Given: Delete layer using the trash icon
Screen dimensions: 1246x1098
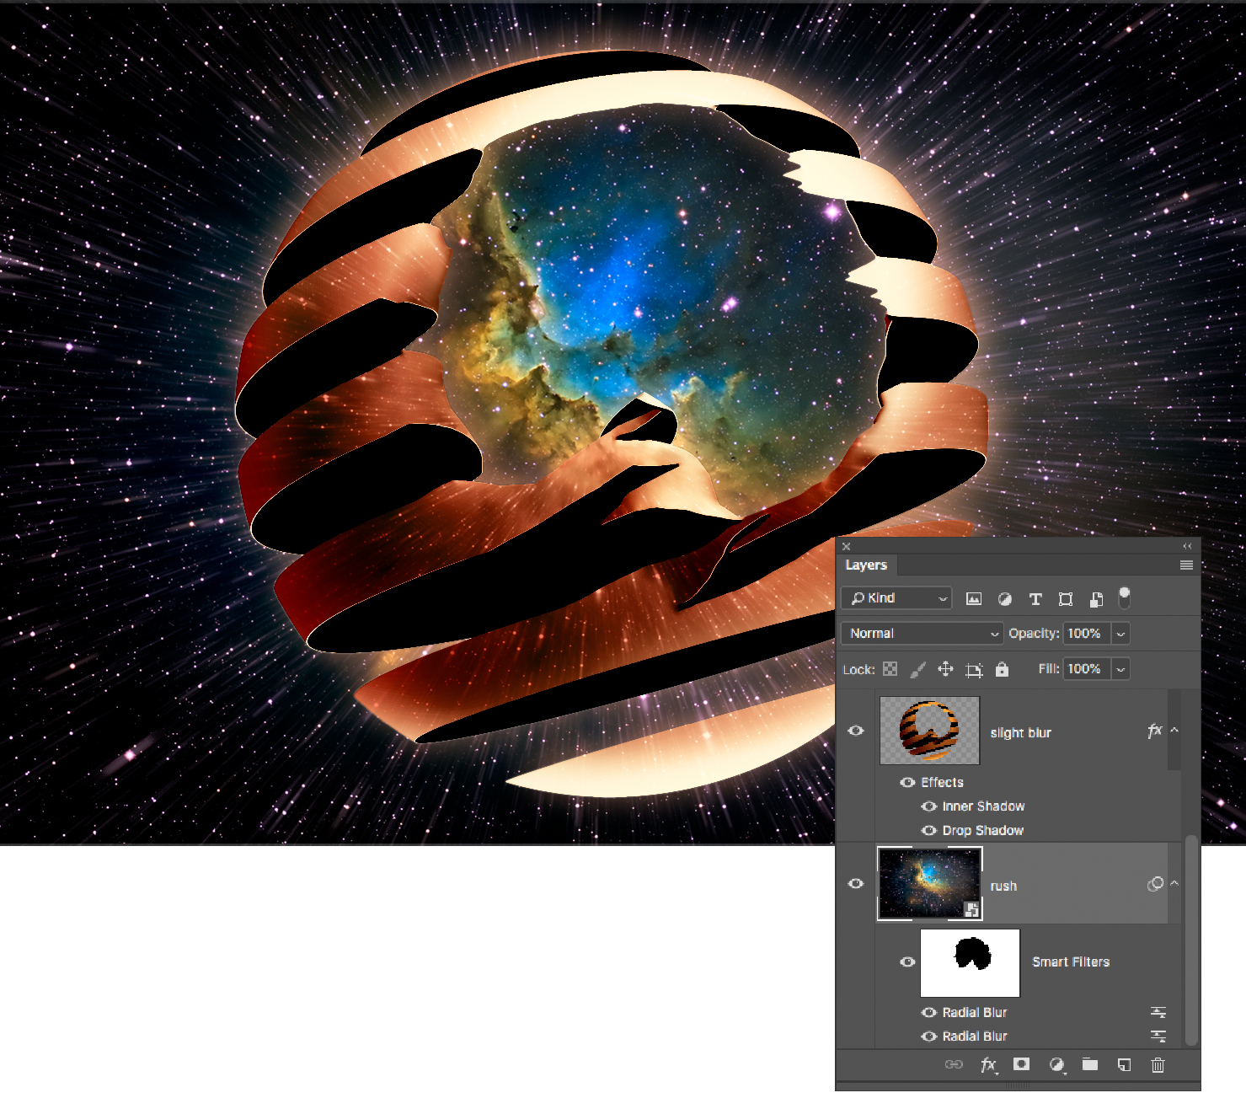Looking at the screenshot, I should click(x=1157, y=1064).
